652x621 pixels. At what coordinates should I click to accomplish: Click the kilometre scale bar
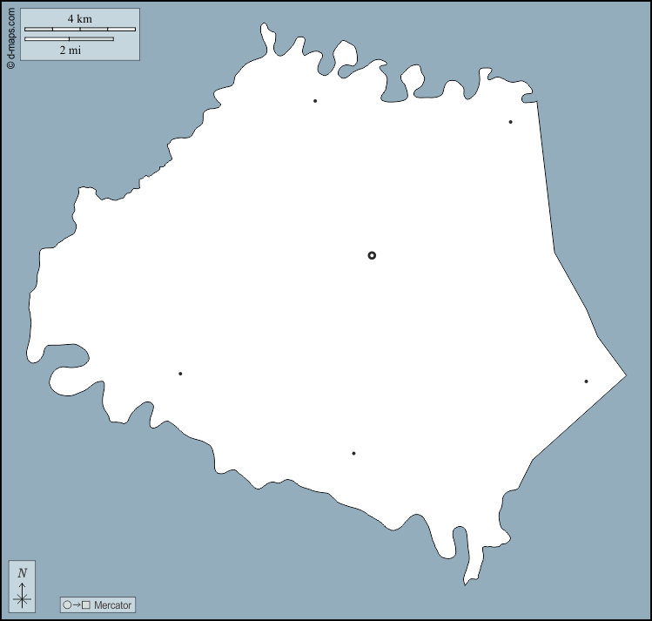click(x=79, y=30)
